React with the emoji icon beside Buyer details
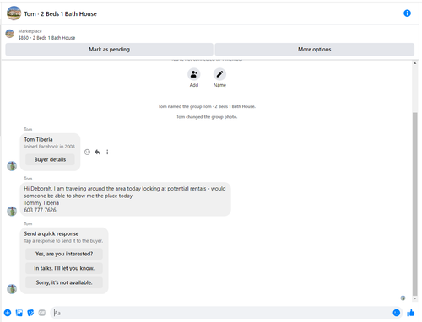 tap(87, 152)
